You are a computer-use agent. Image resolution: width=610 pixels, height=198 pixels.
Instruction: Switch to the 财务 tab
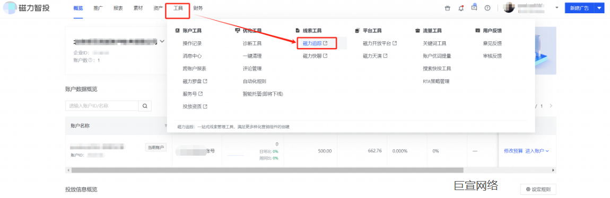tap(198, 8)
